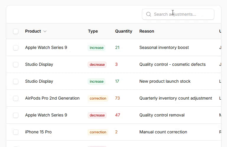Click AirPods Pro 2nd Generation product name
The height and width of the screenshot is (147, 227).
click(52, 98)
